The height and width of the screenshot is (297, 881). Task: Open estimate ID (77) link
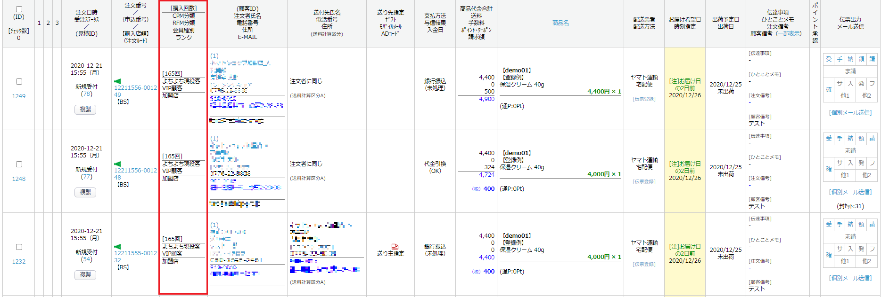coord(86,177)
